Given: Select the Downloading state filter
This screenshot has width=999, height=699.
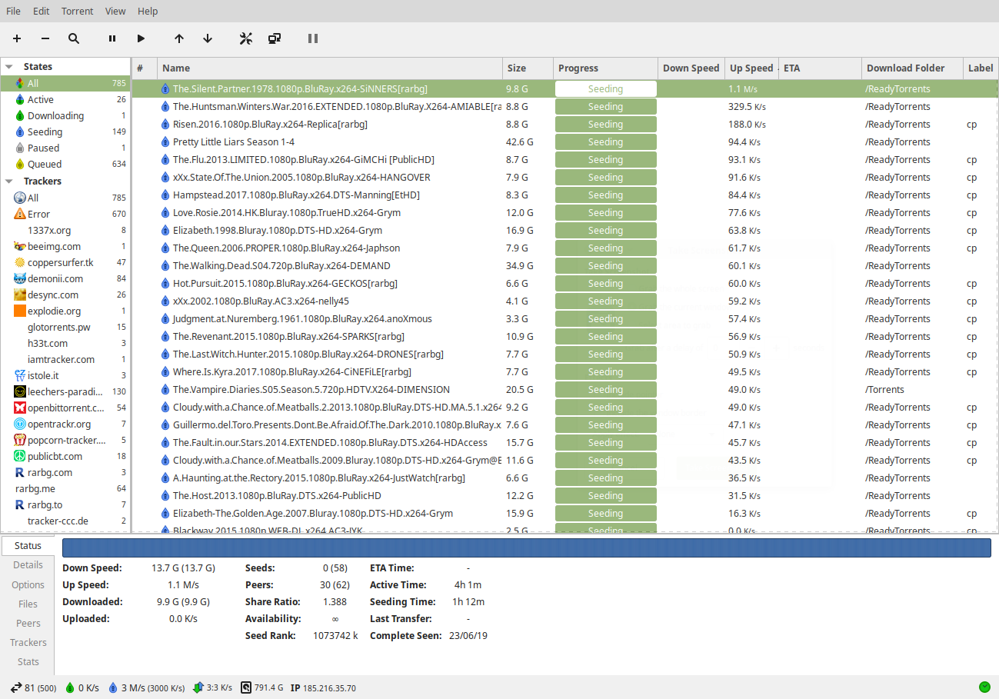Looking at the screenshot, I should point(65,115).
